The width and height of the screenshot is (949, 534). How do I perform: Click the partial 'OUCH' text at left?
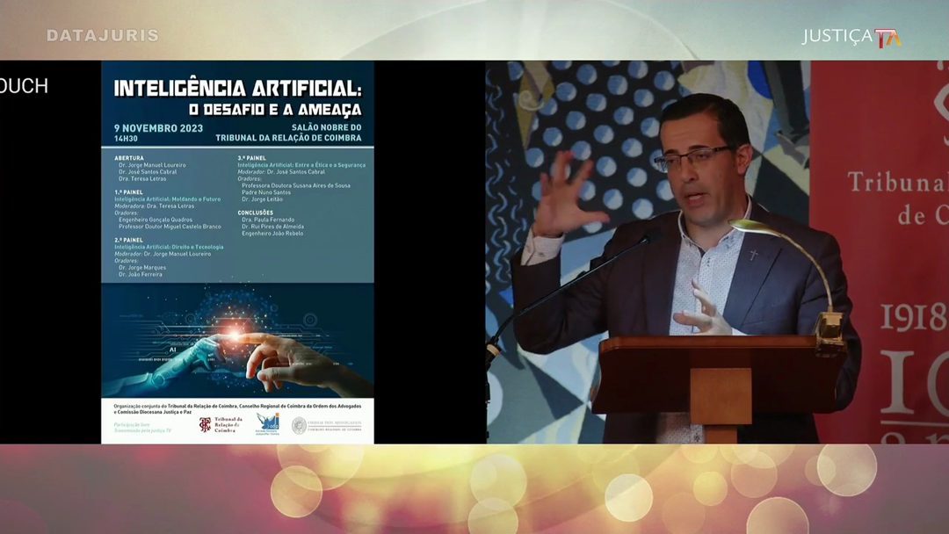coord(24,86)
